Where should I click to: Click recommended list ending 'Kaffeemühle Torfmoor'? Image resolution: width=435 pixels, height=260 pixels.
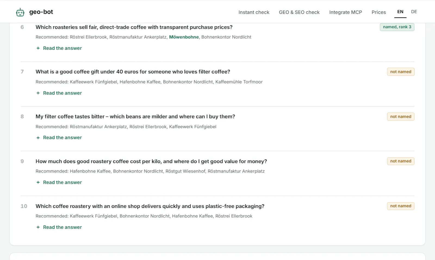[x=149, y=82]
